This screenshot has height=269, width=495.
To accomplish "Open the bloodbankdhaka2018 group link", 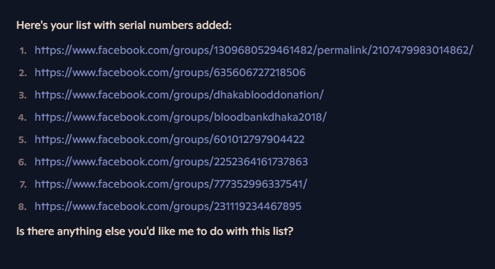I will click(180, 117).
